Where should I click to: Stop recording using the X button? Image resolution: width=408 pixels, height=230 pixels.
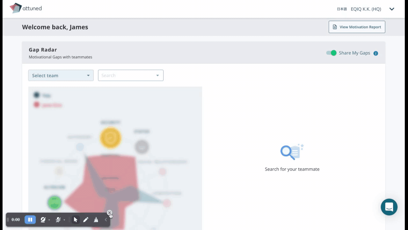click(109, 212)
